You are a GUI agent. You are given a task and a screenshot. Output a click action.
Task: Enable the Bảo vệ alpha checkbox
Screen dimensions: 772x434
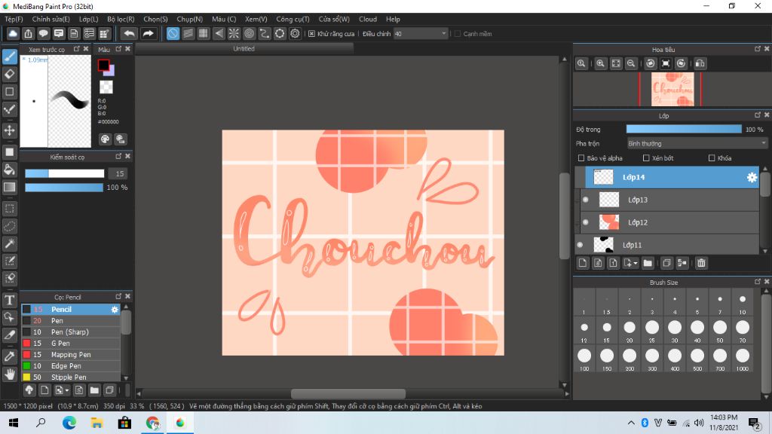581,158
